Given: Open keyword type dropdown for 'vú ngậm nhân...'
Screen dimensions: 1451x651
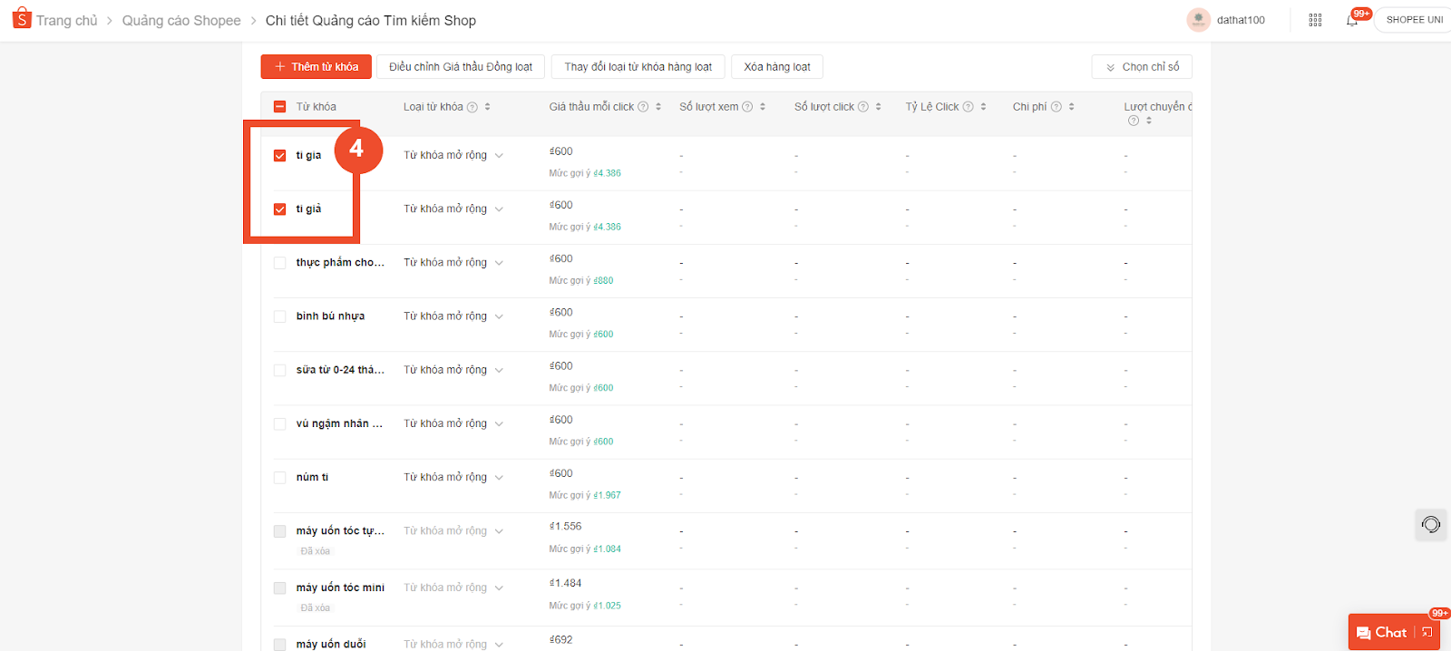Looking at the screenshot, I should point(453,423).
